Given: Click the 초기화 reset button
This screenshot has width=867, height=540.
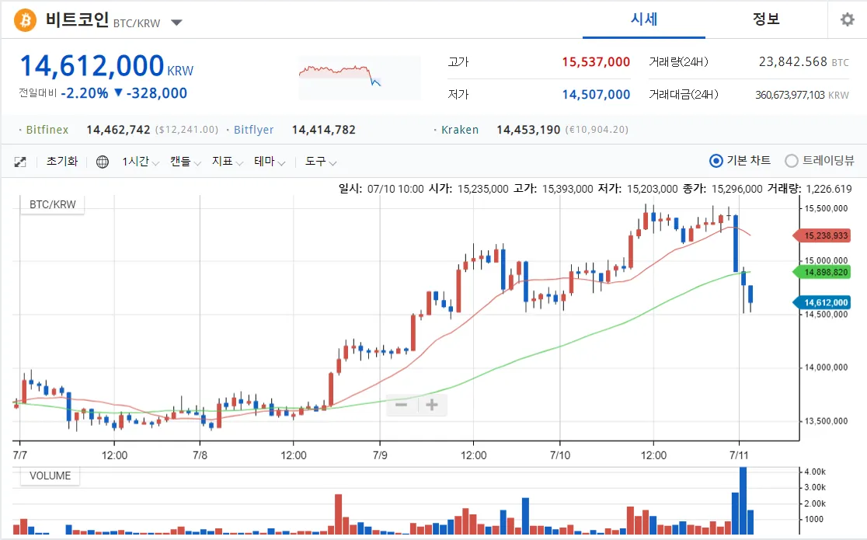Looking at the screenshot, I should 62,162.
